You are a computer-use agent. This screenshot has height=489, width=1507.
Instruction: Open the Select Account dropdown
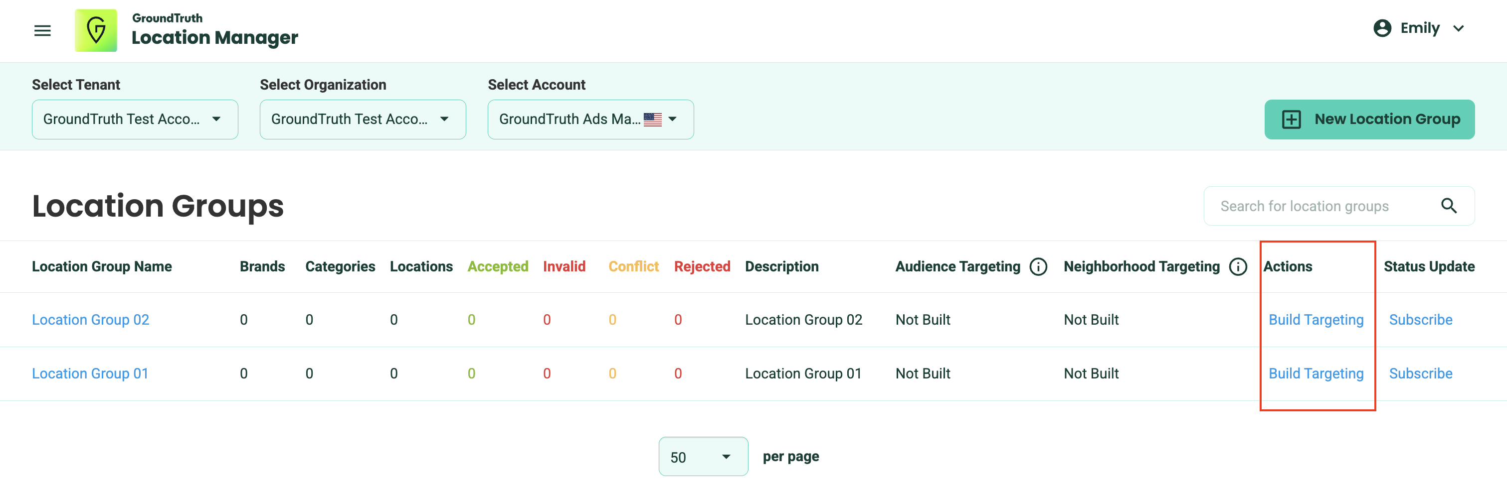click(590, 119)
